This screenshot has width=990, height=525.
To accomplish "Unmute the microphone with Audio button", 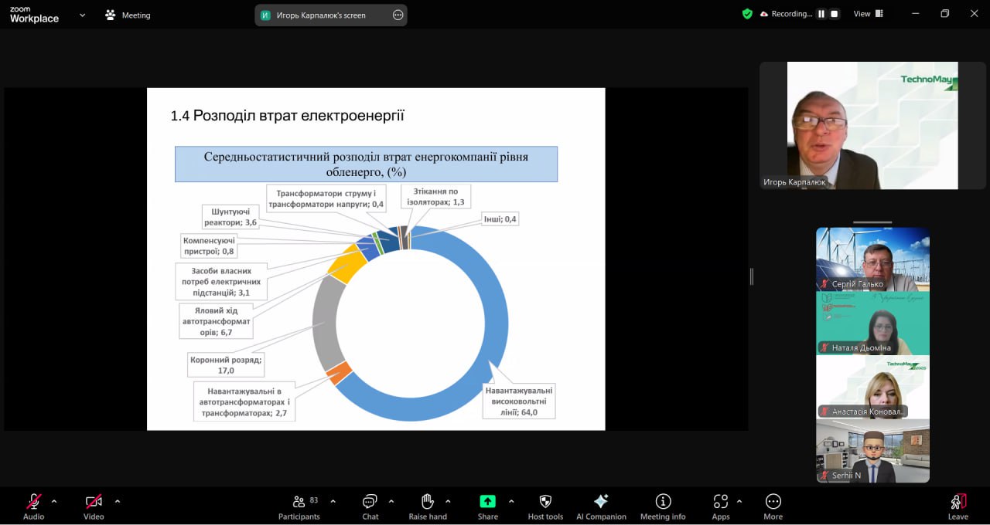I will (x=33, y=507).
